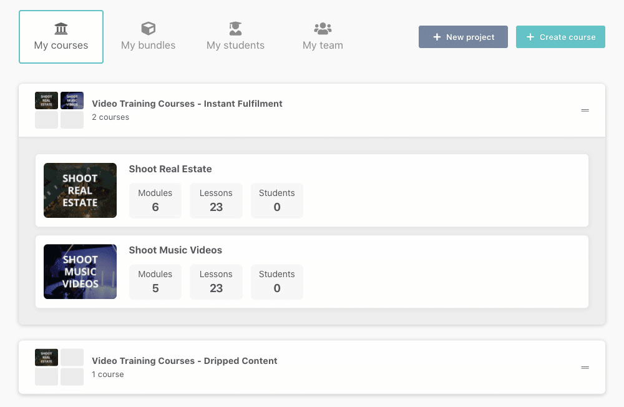Select the Modules 6 stat box
The width and height of the screenshot is (624, 407).
pyautogui.click(x=155, y=200)
